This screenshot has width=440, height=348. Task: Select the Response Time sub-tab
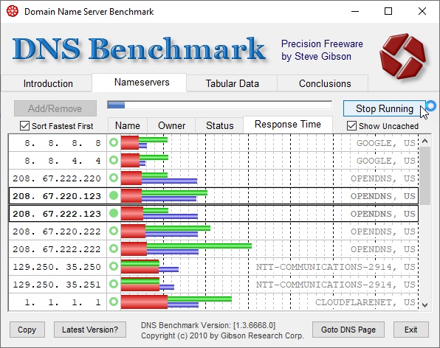288,125
